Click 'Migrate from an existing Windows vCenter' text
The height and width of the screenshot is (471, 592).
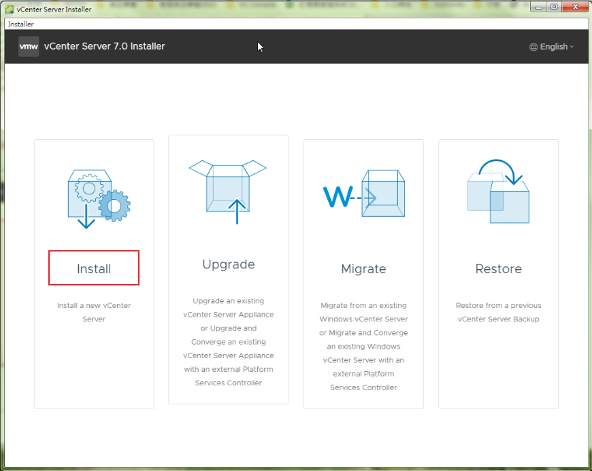pos(363,312)
